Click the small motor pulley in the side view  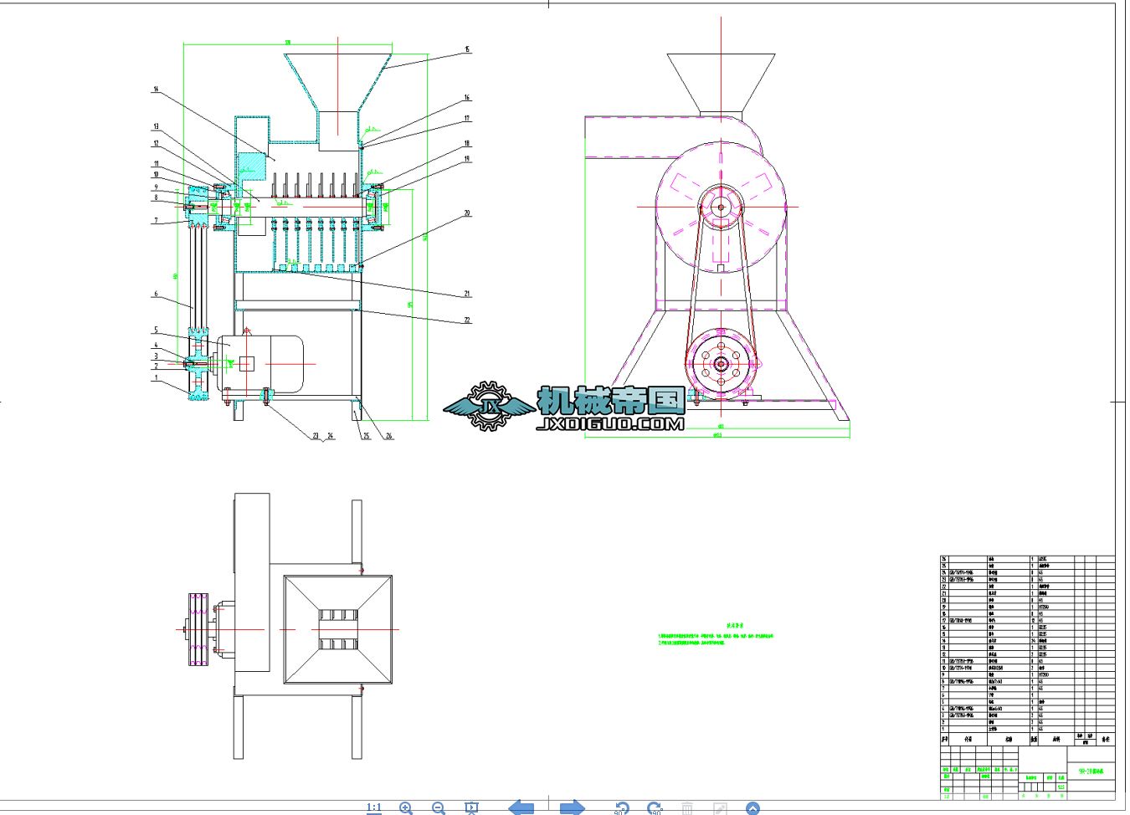[720, 363]
